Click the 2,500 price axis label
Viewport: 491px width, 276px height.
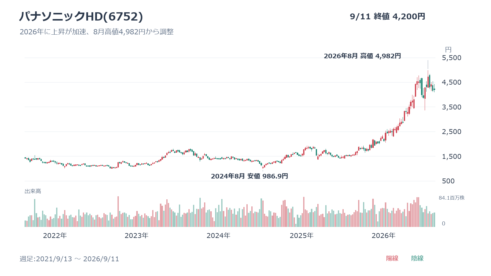(451, 132)
